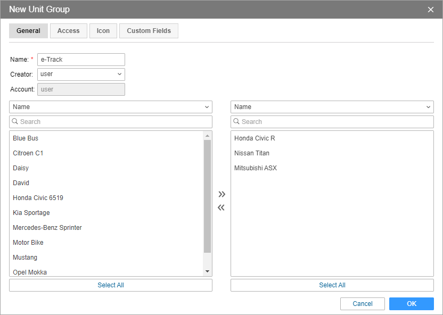Click the scroll down arrow in unit list

(208, 272)
